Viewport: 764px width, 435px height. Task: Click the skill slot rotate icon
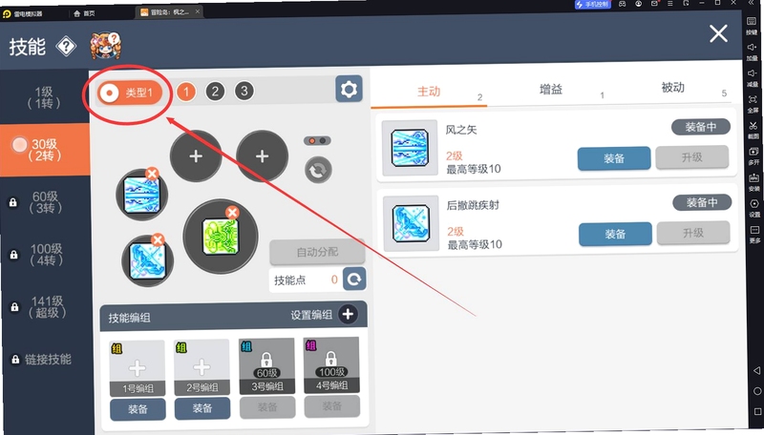318,171
